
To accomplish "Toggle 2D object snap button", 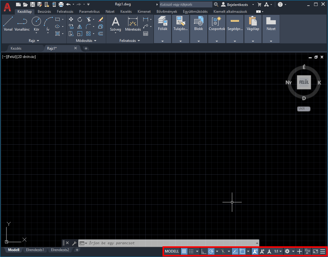I will pyautogui.click(x=242, y=251).
